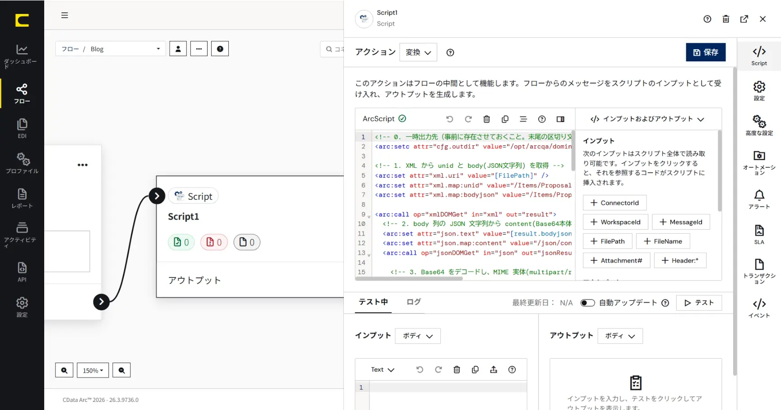Open the flow more-options ellipsis button

tap(199, 49)
